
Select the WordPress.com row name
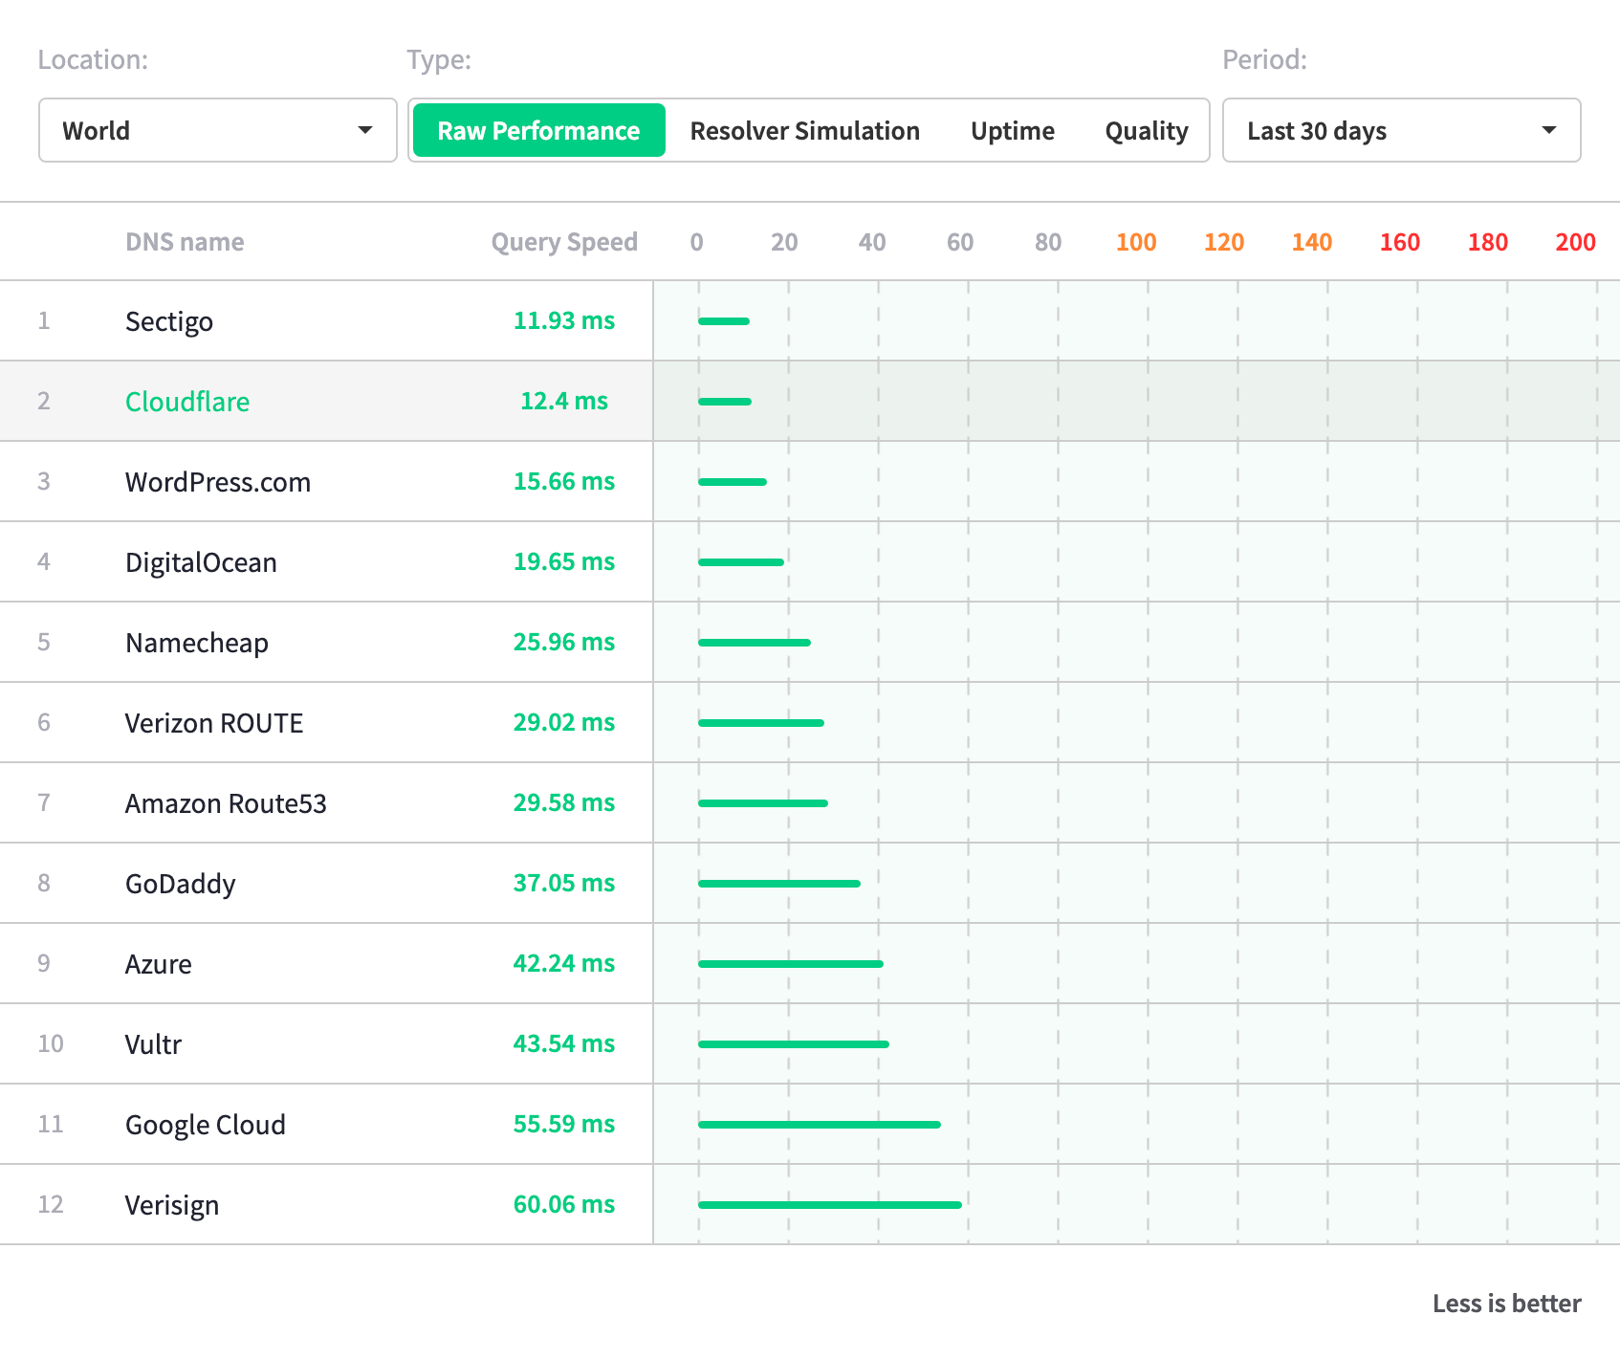[218, 482]
